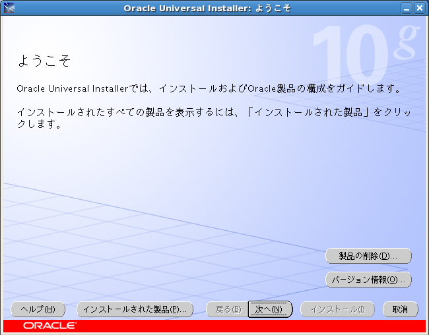Open the window menu icon in title bar

click(x=9, y=8)
